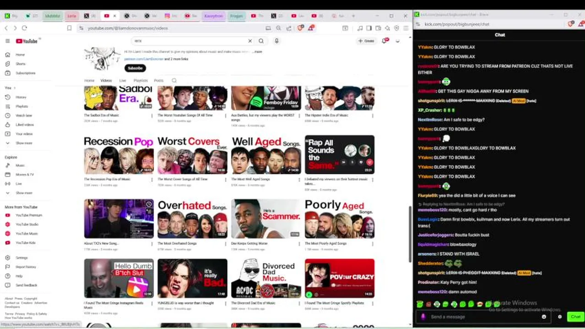Clear the YouTube search box with X

(250, 41)
